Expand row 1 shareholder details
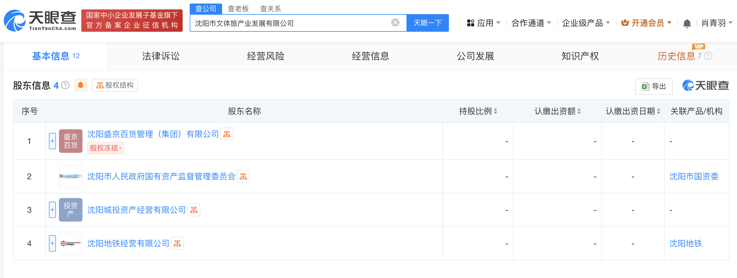737x278 pixels. 52,141
